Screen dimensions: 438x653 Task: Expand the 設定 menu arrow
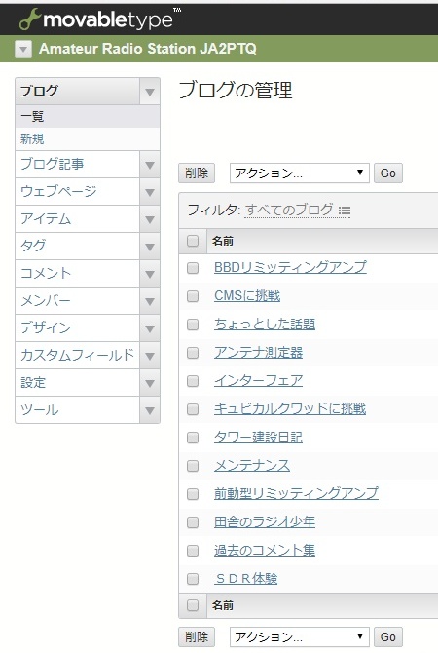(x=150, y=383)
